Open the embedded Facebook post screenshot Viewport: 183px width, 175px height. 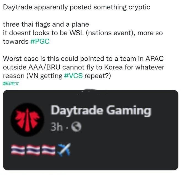click(x=91, y=130)
